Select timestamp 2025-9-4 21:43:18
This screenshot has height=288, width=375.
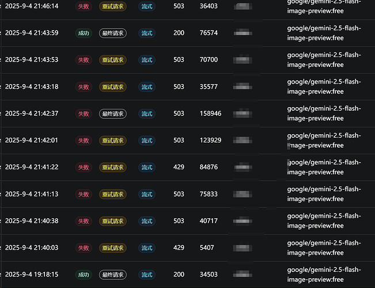coord(32,86)
